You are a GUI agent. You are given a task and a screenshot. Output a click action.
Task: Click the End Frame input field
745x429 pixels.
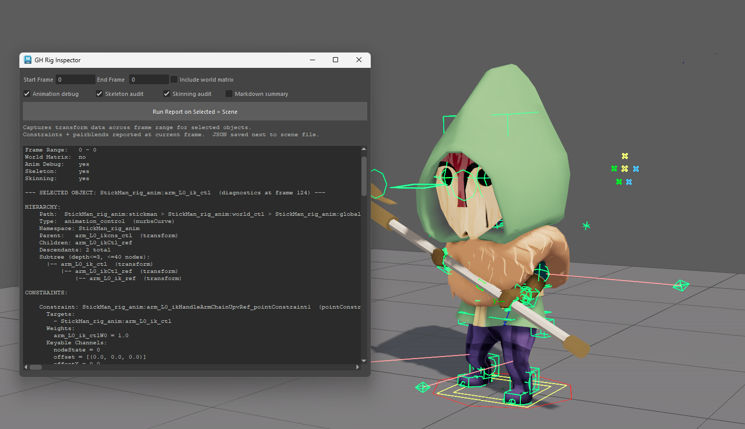149,79
